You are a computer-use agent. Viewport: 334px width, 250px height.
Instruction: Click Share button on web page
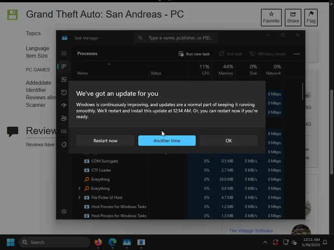pyautogui.click(x=293, y=18)
